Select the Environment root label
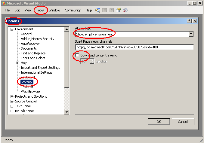204x143 pixels. coord(24,29)
